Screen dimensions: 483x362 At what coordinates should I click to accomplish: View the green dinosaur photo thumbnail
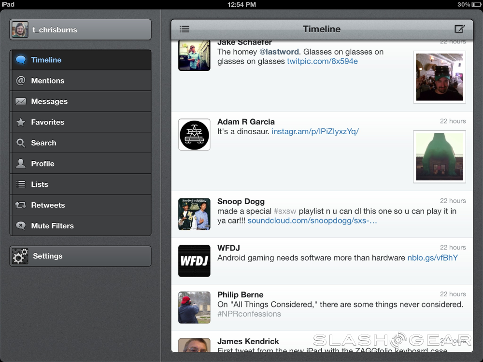tap(440, 157)
